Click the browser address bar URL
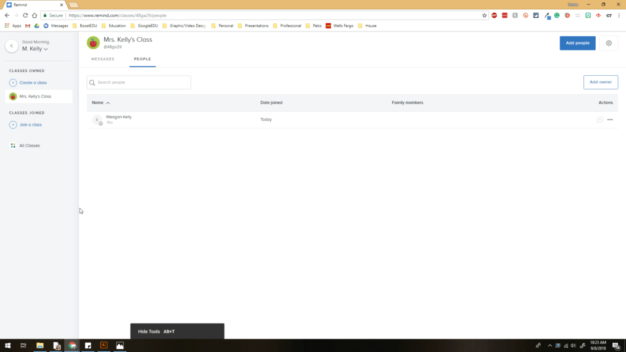 117,15
